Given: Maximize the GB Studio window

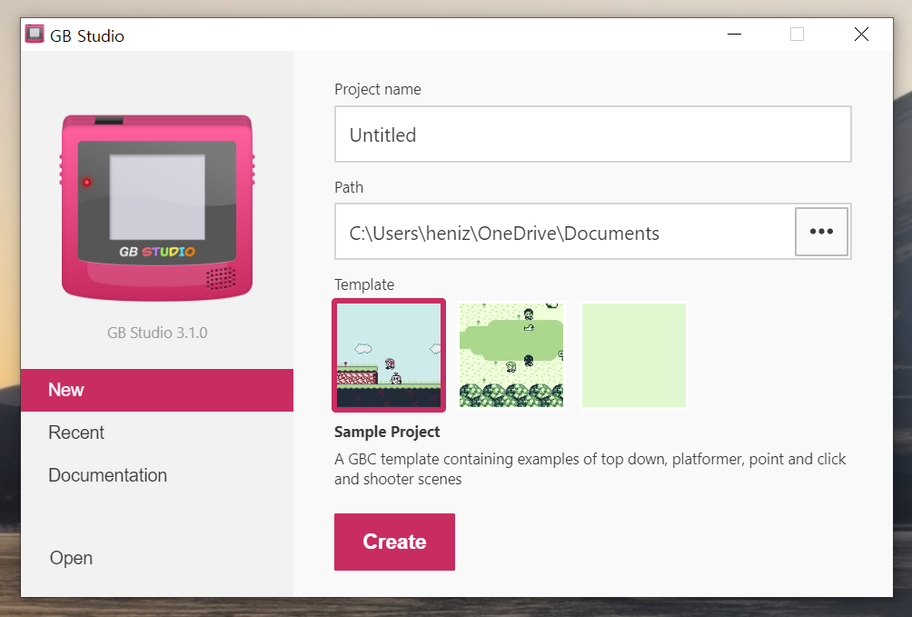Looking at the screenshot, I should (x=797, y=35).
